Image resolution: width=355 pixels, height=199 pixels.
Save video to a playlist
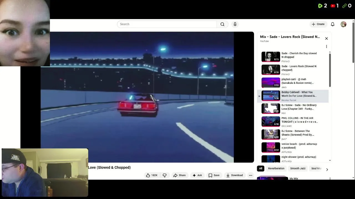[214, 175]
